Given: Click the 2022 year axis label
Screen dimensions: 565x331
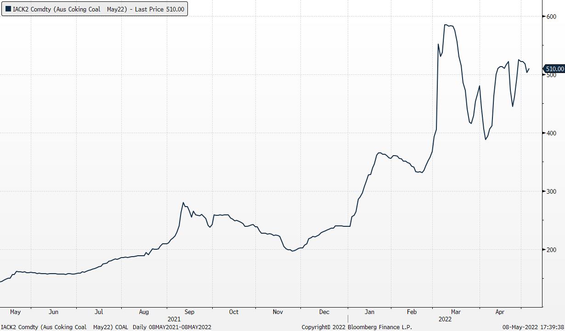Looking at the screenshot, I should pyautogui.click(x=445, y=319).
